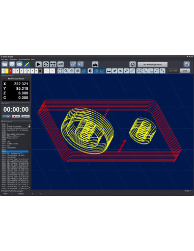Select the yellow tool 2 swatch

click(x=7, y=71)
